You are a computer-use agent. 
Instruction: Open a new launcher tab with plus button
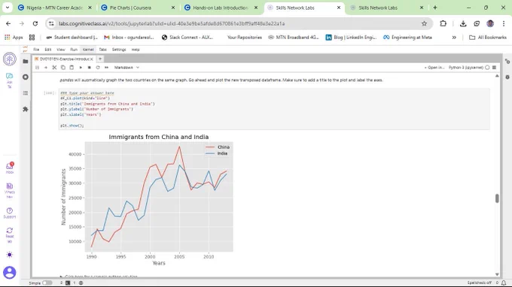tap(100, 59)
